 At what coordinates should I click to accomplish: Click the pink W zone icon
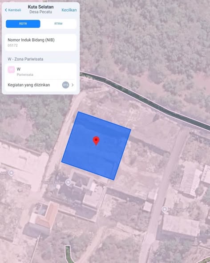click(11, 70)
